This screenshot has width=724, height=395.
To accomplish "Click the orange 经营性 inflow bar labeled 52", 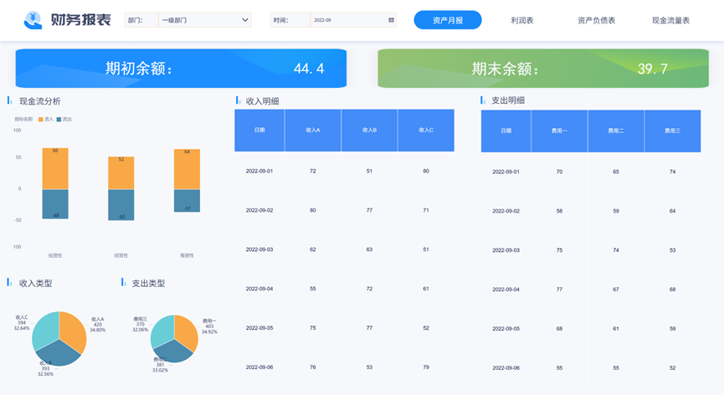I will pos(121,173).
